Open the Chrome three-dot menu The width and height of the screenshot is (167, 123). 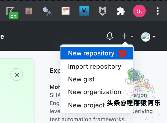[158, 11]
